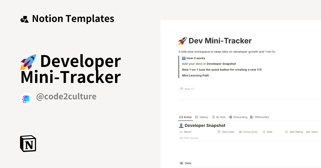Click the rocket emoji beside Dev Mini-Tracker

pos(182,41)
